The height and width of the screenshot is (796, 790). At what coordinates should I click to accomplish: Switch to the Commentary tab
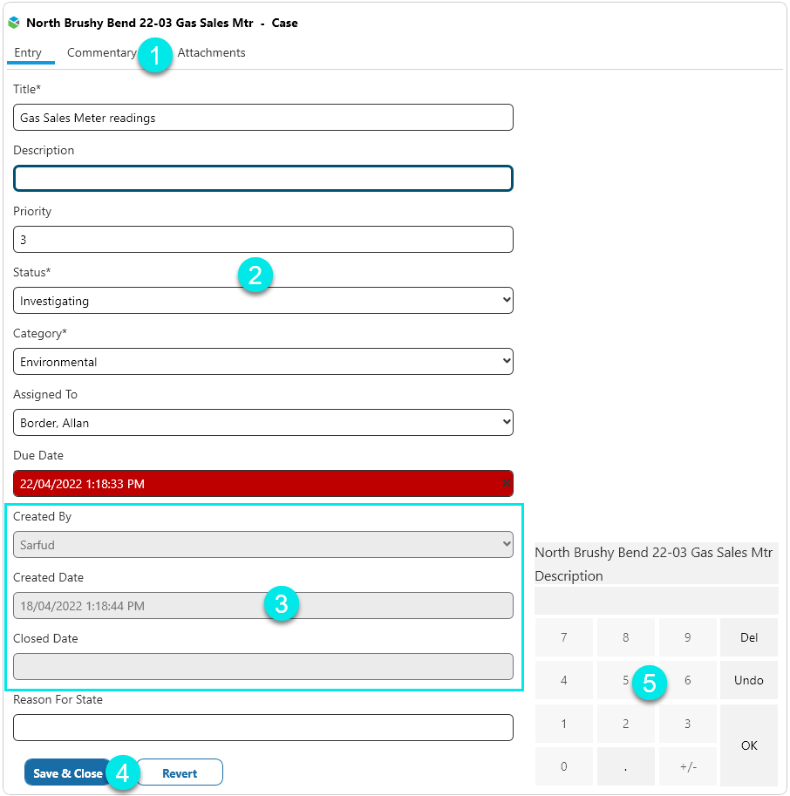coord(101,53)
